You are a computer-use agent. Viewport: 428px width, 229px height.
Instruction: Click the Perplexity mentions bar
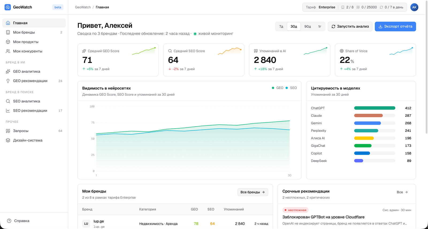coord(375,131)
